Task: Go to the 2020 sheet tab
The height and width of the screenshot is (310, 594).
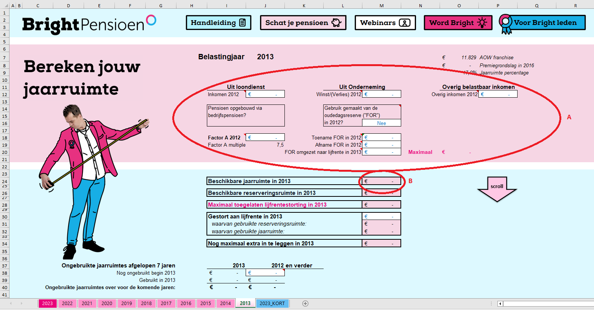Action: coord(107,303)
